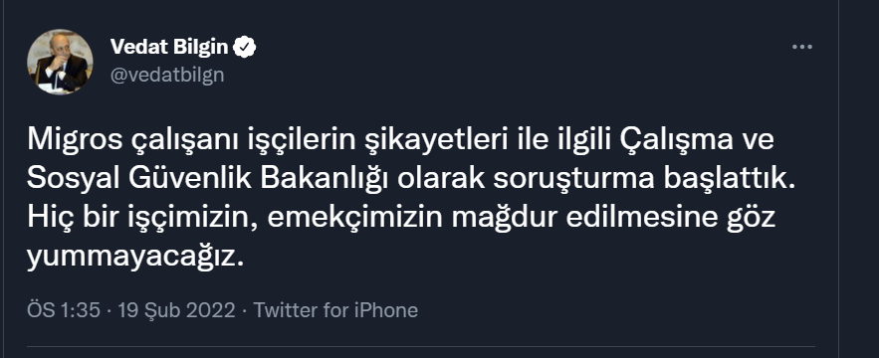Click the words Çalışma ve
The width and height of the screenshot is (879, 358).
697,140
